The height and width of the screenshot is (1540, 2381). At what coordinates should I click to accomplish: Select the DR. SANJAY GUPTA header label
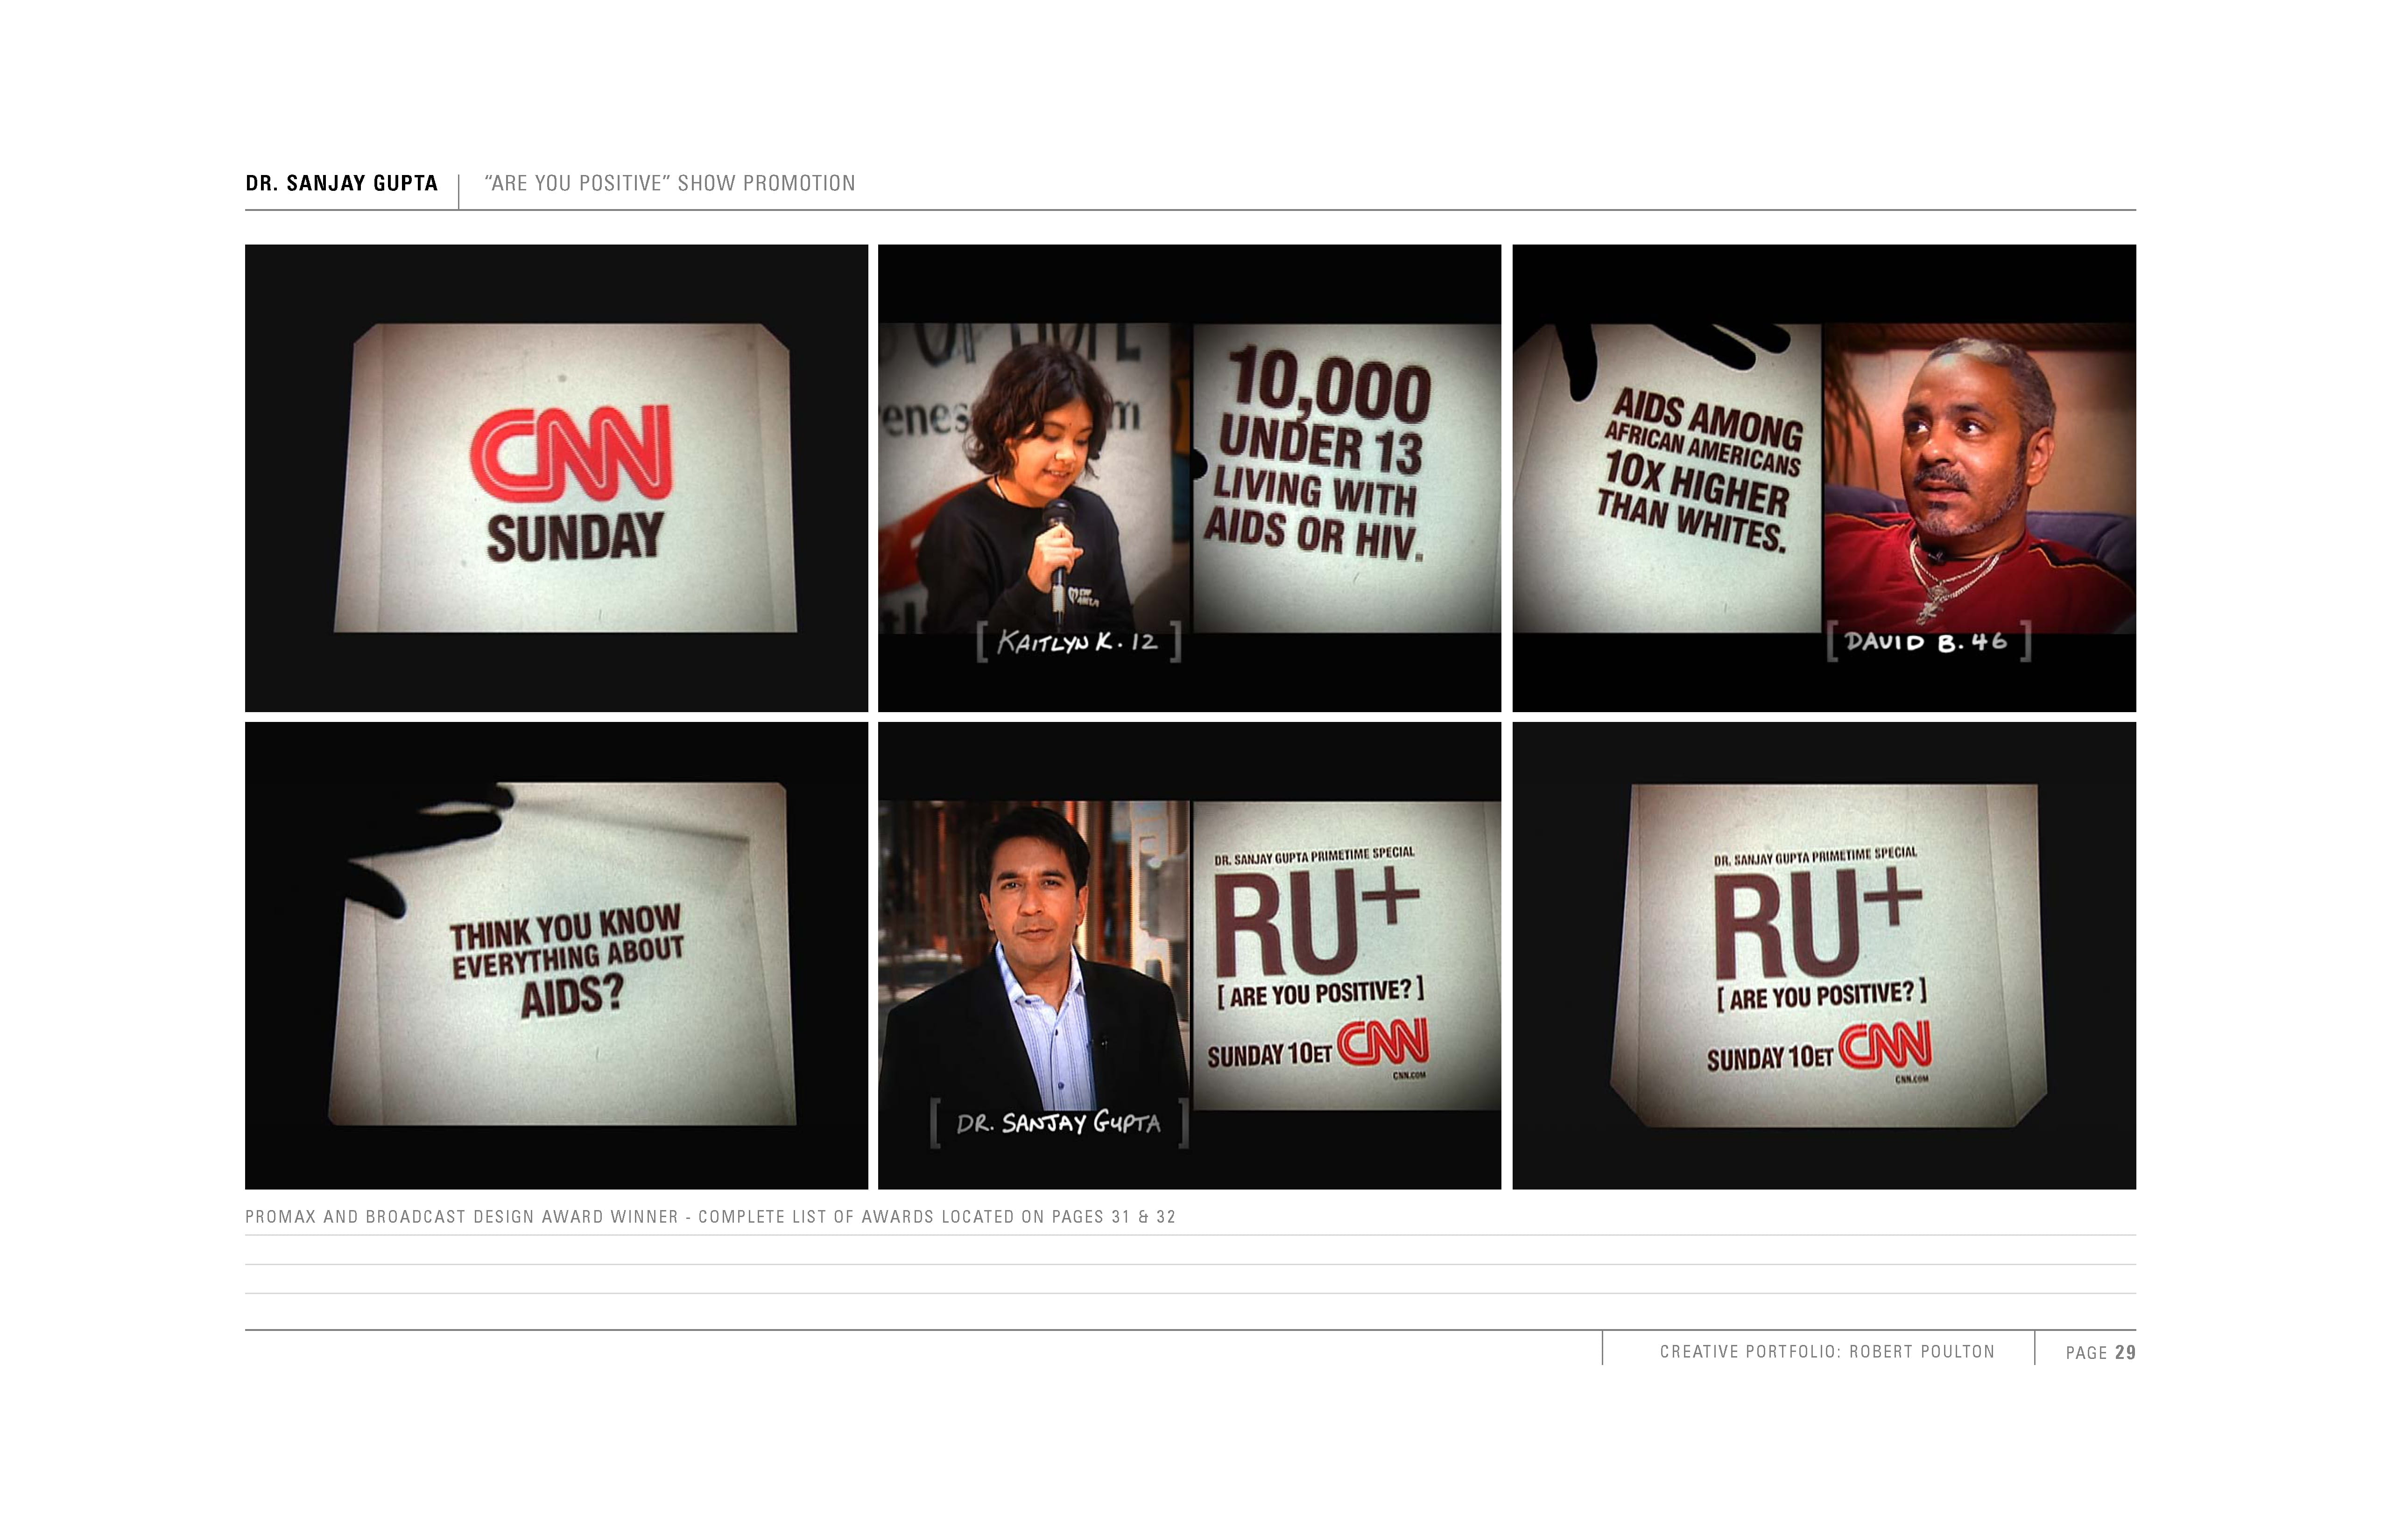click(342, 182)
